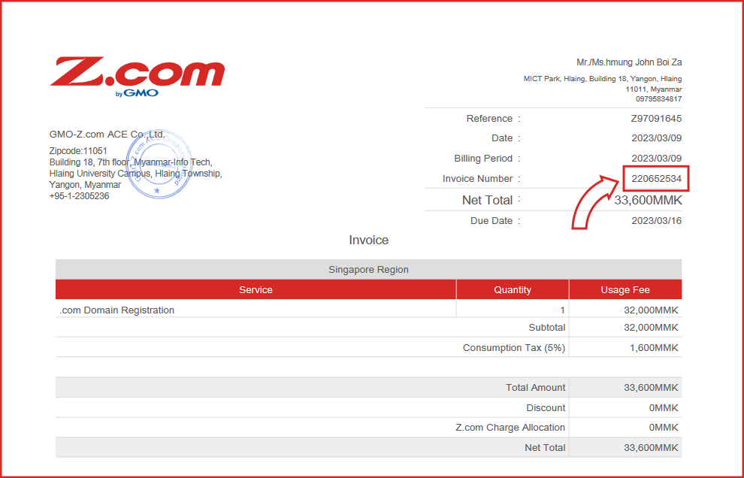The width and height of the screenshot is (744, 478).
Task: Click the "Subtotal" label
Action: click(546, 328)
